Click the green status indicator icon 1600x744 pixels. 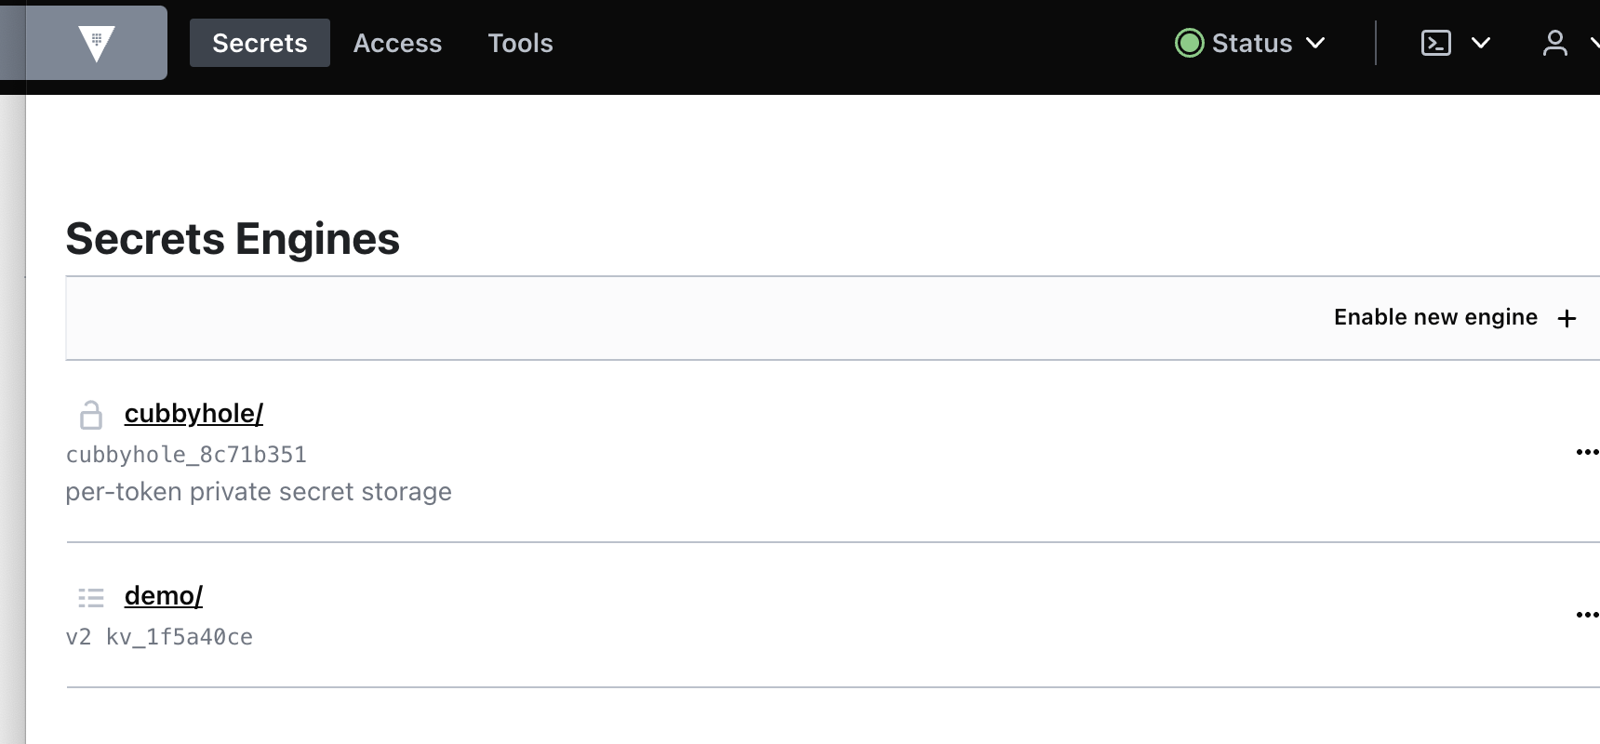pyautogui.click(x=1189, y=43)
